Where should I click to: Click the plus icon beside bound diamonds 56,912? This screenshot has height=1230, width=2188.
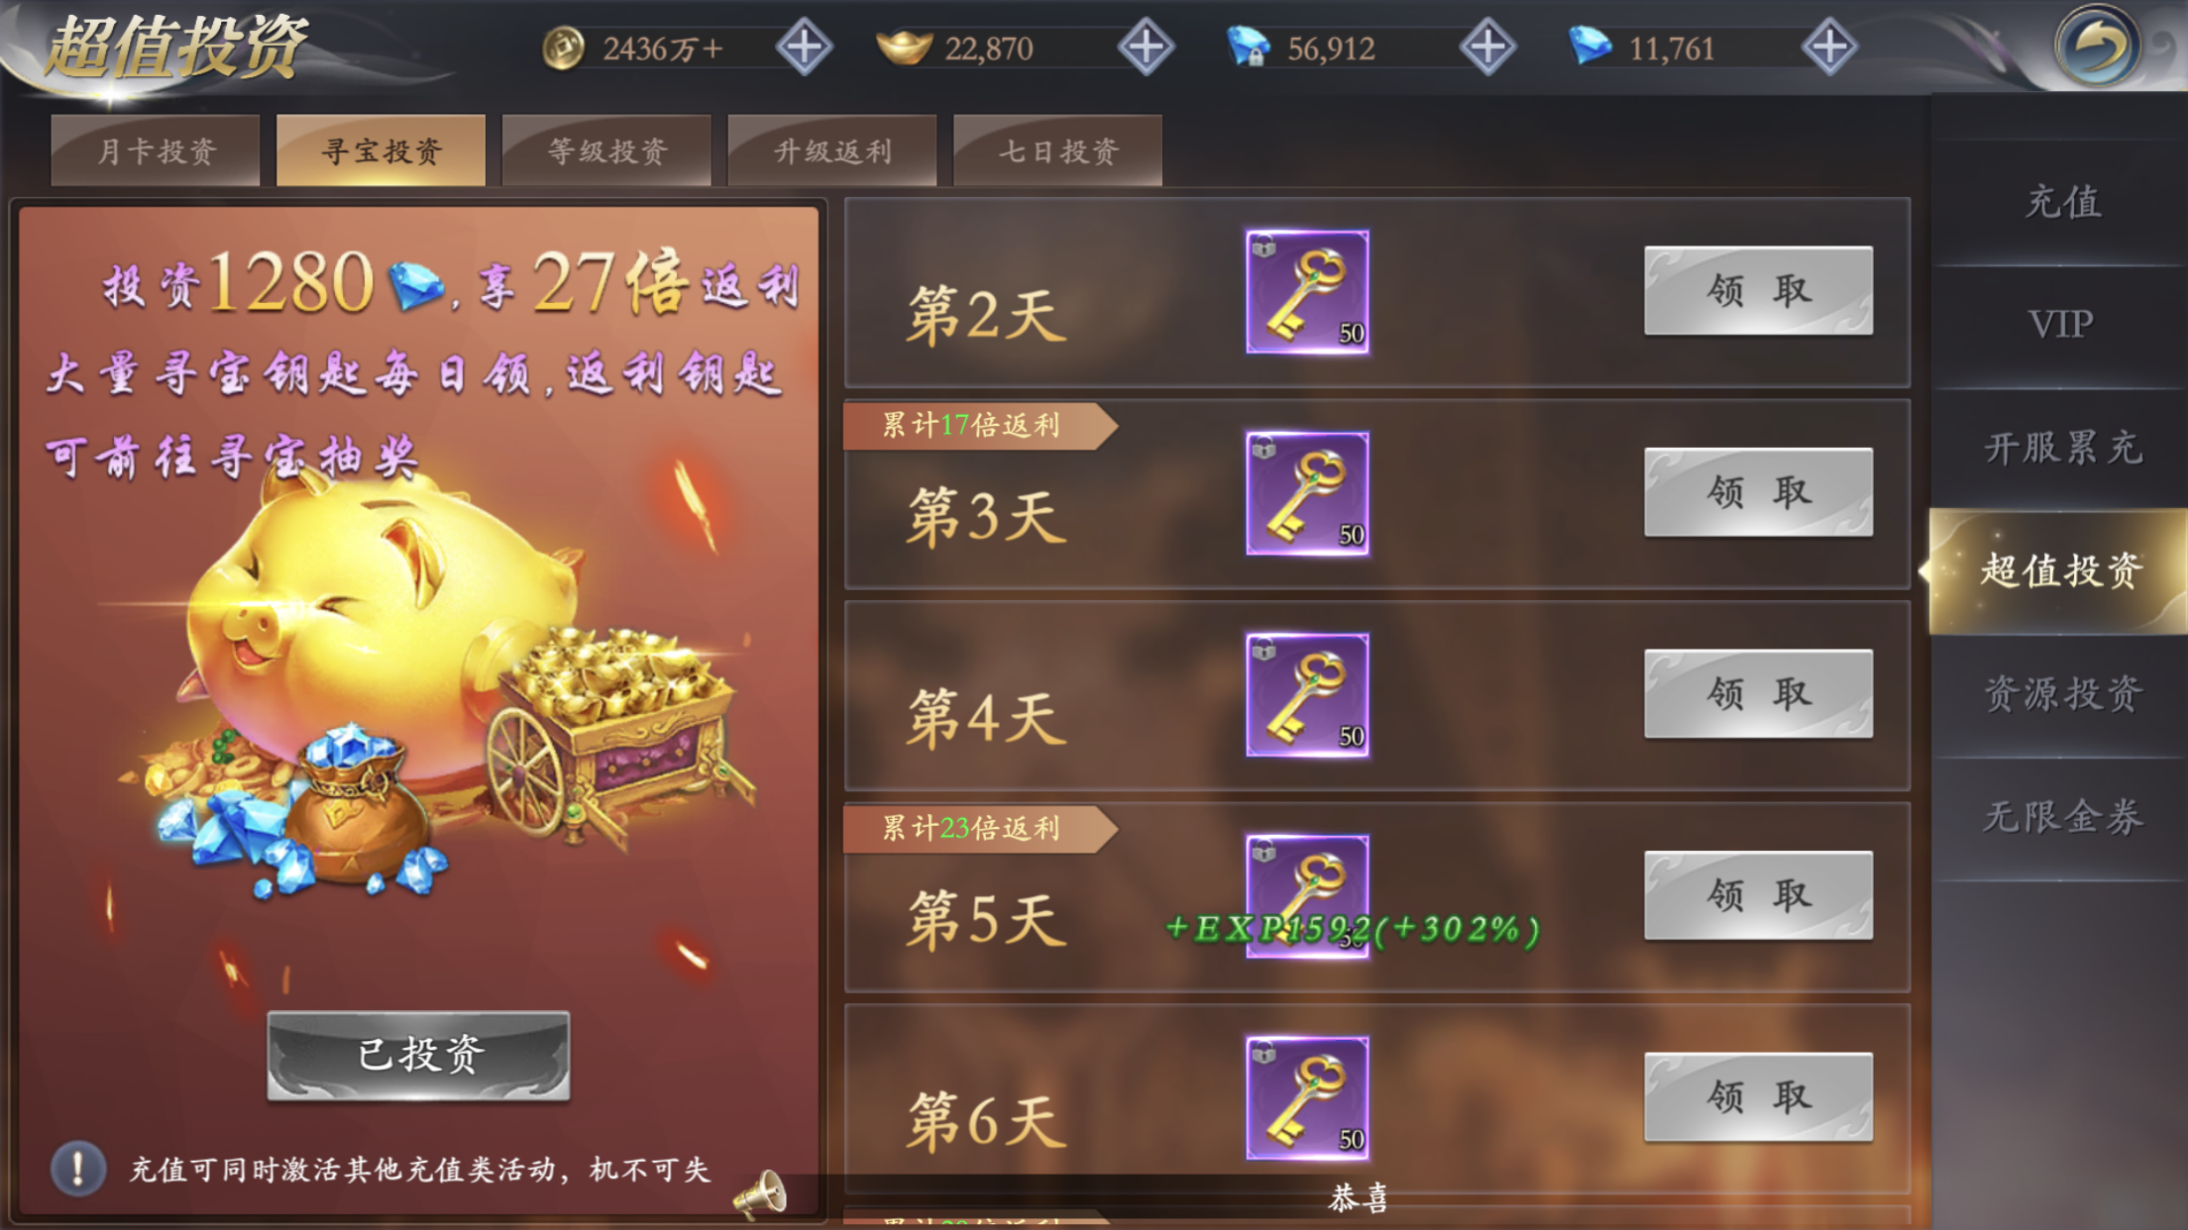1487,47
